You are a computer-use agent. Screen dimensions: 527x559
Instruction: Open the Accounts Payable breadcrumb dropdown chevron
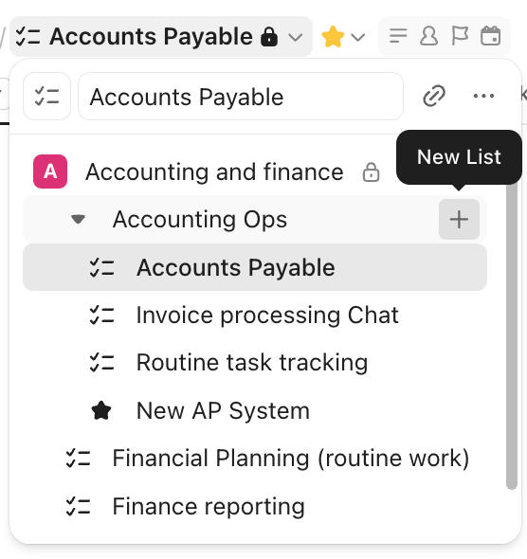coord(295,37)
